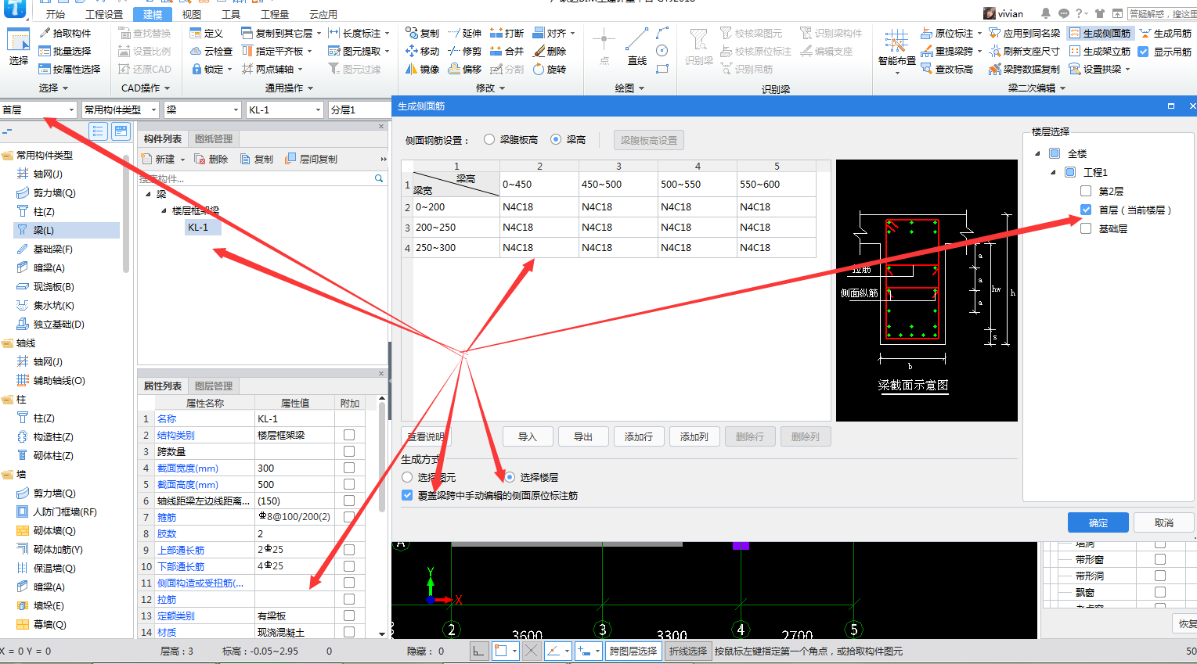
Task: Select the 延伸 extend tool
Action: tap(465, 33)
